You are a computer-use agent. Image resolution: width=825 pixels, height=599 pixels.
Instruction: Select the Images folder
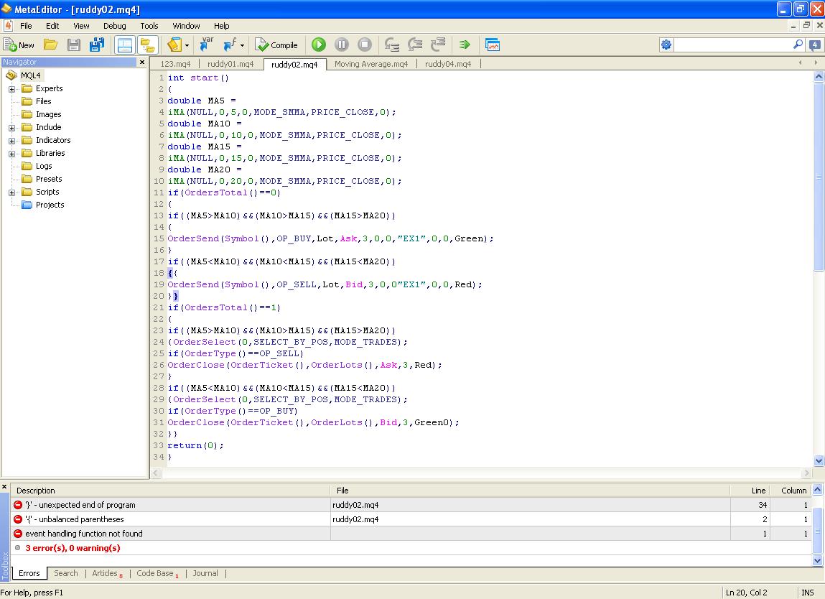coord(48,114)
